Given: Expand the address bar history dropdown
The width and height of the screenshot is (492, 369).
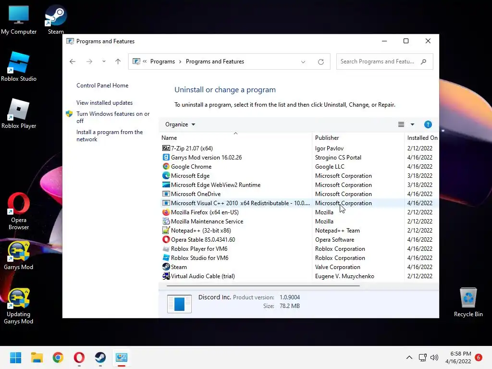Looking at the screenshot, I should click(x=303, y=62).
